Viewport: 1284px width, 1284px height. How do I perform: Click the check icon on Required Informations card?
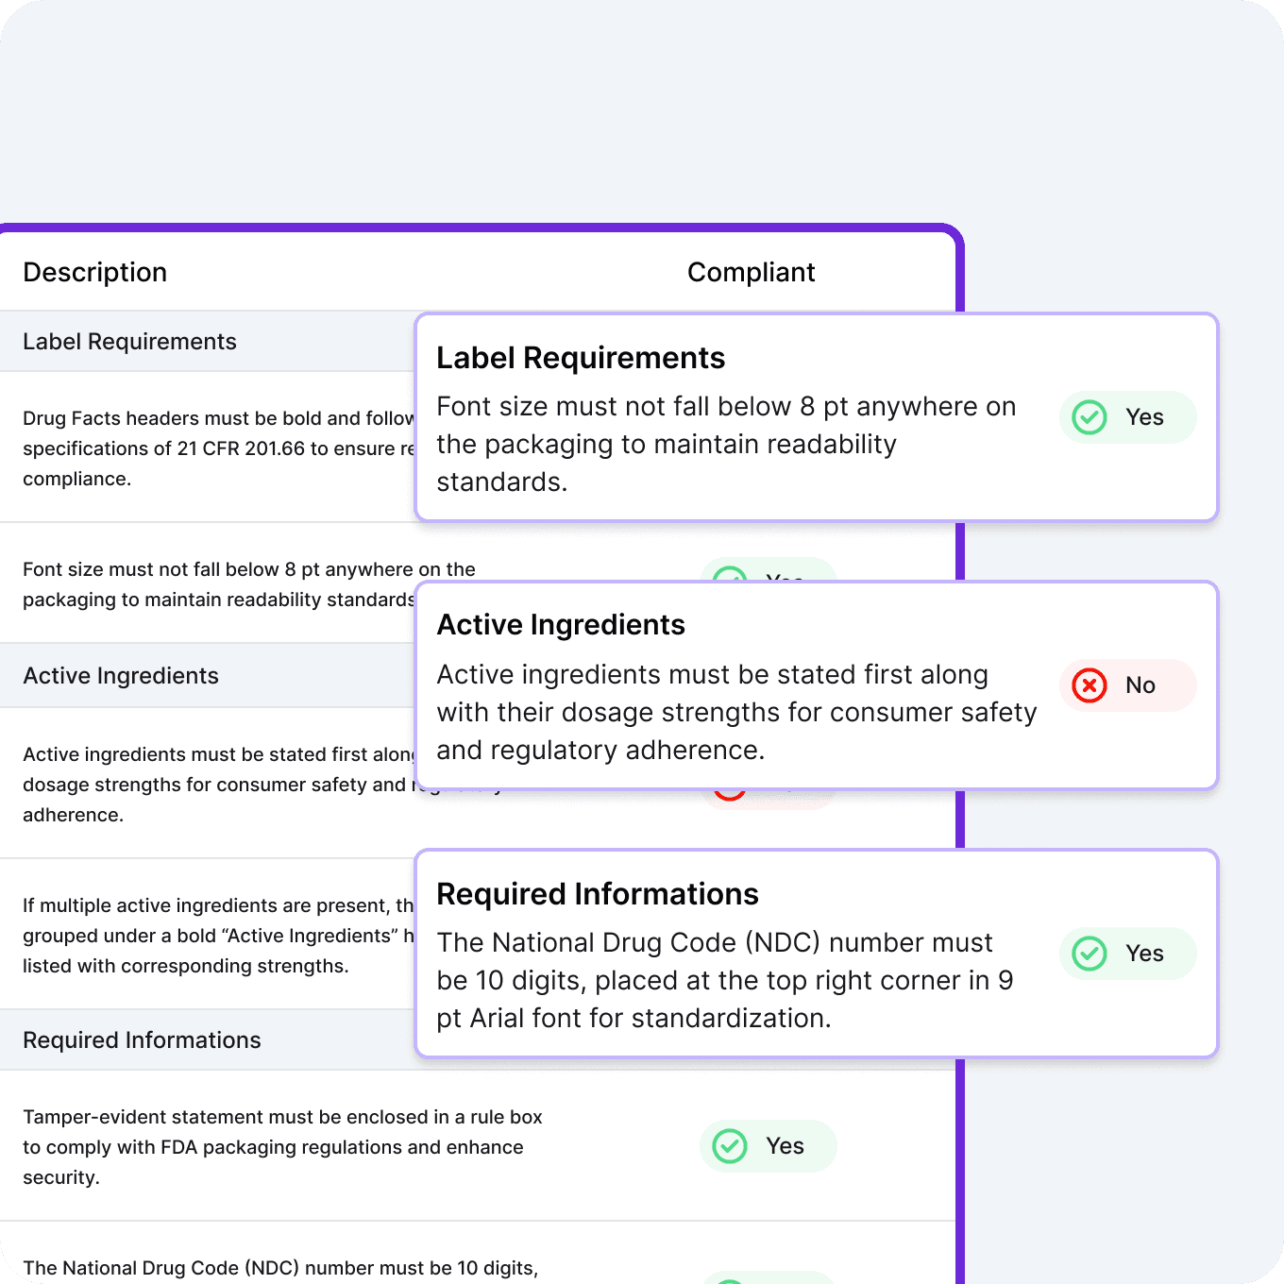(1089, 954)
